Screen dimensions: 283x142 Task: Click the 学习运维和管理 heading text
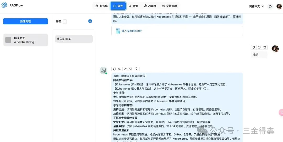coord(123,105)
